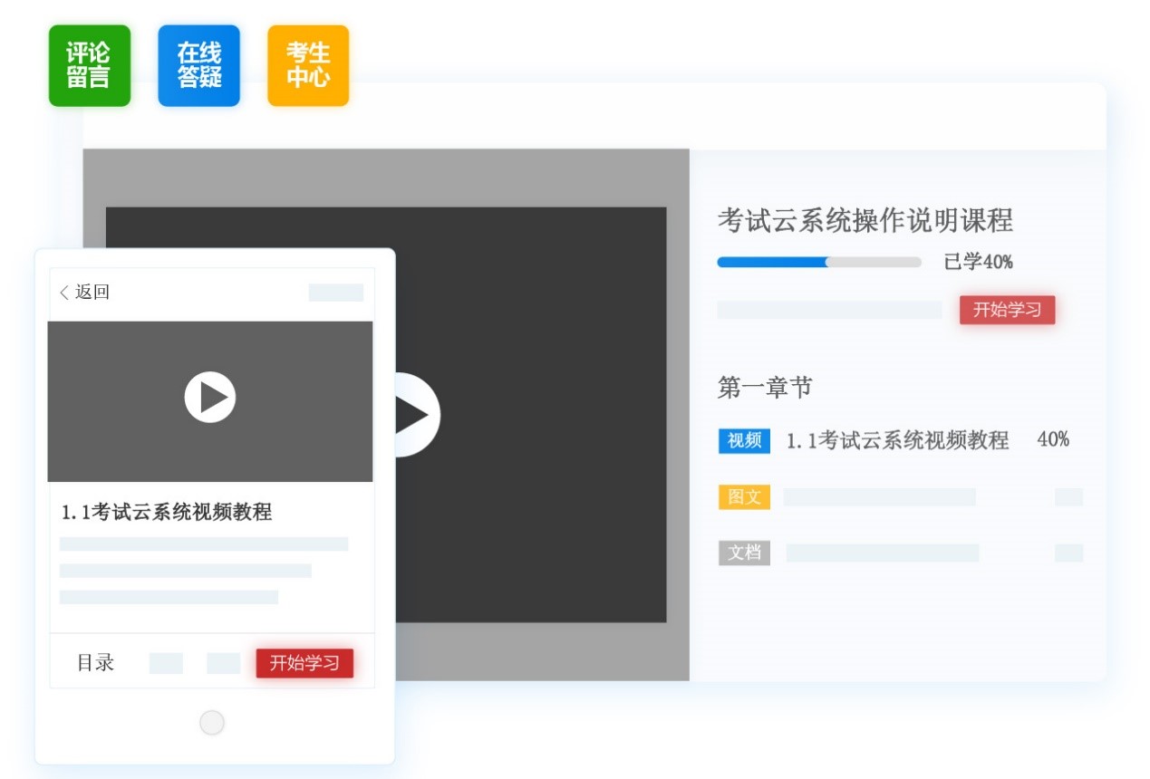
Task: Click the blue 视频 tag icon
Action: tap(744, 440)
